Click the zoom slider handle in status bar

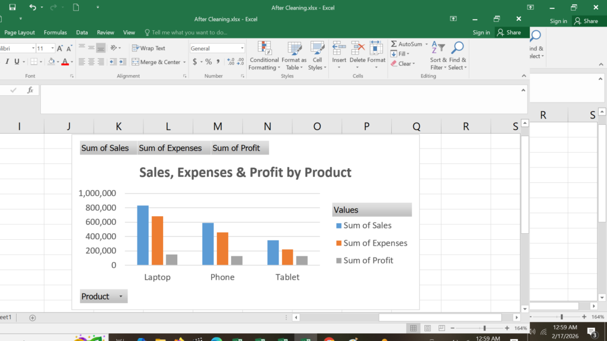pyautogui.click(x=484, y=328)
